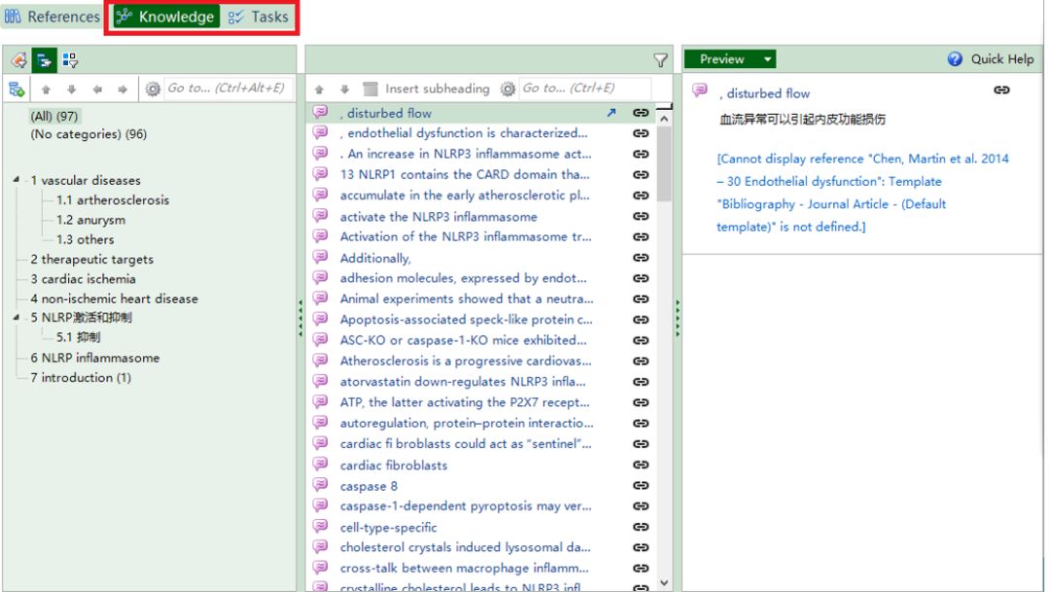Click jump arrow on disturbed flow row

click(611, 113)
